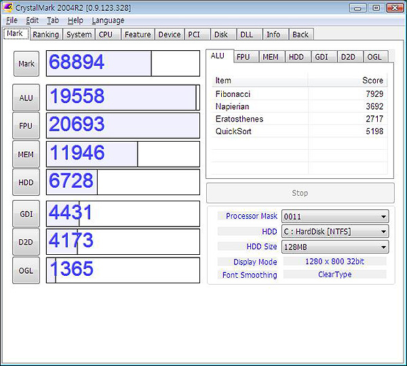Viewport: 407px width, 366px height.
Task: Click the FPU score bar 20693
Action: coord(123,125)
